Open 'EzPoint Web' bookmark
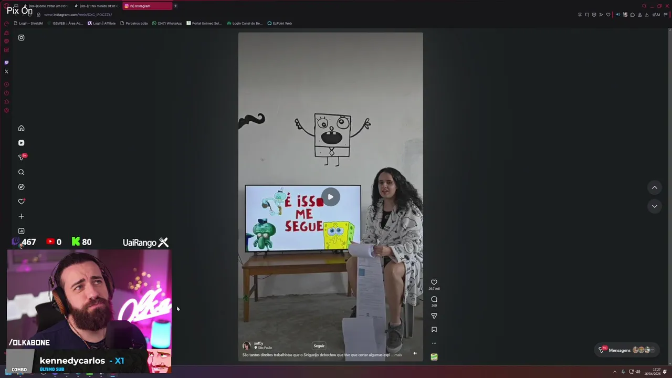This screenshot has width=672, height=378. click(x=279, y=23)
